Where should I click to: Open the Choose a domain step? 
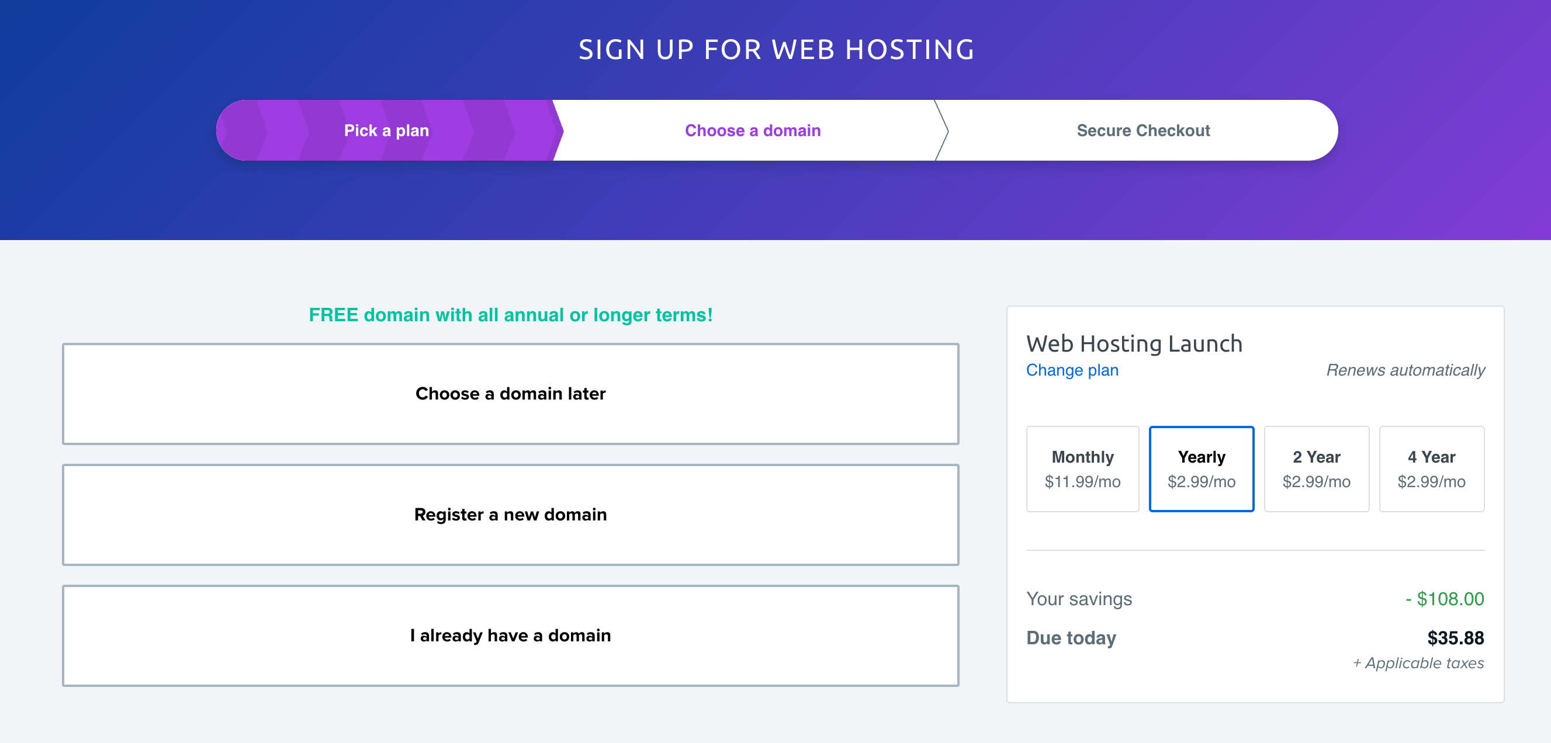coord(752,130)
